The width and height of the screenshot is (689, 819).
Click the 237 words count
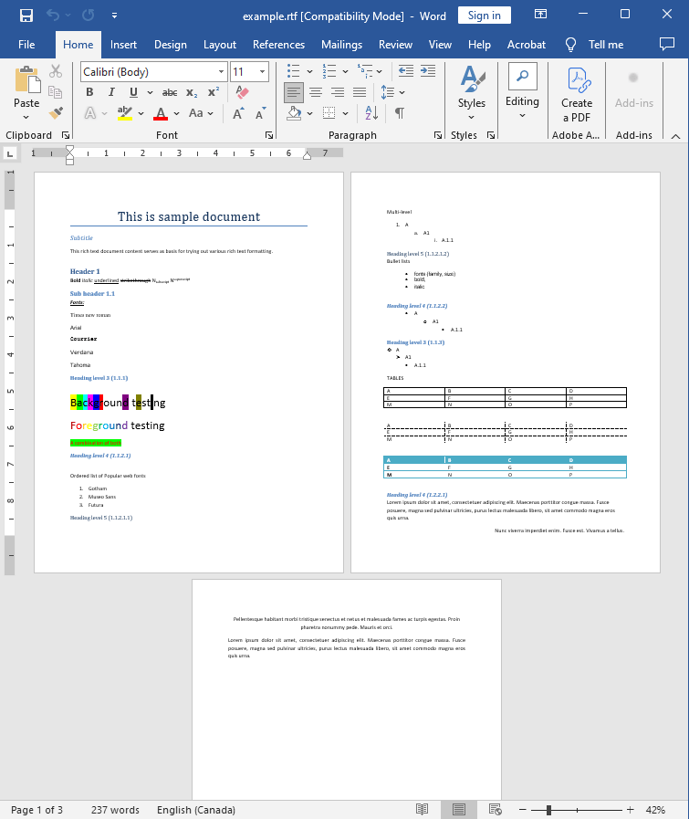[115, 810]
